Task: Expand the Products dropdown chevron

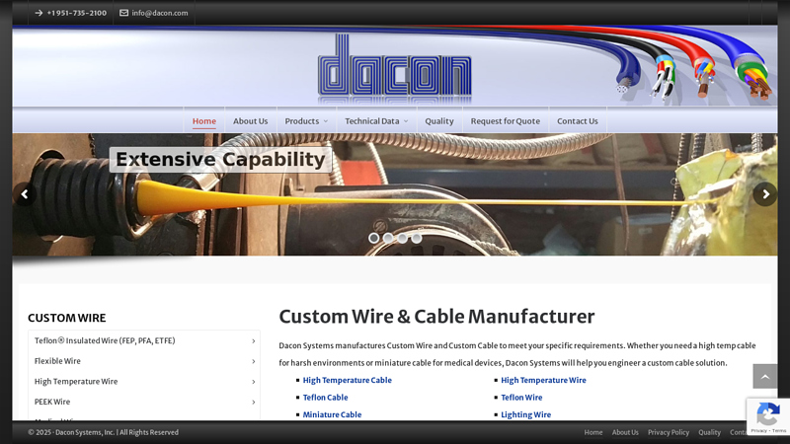Action: pos(326,121)
